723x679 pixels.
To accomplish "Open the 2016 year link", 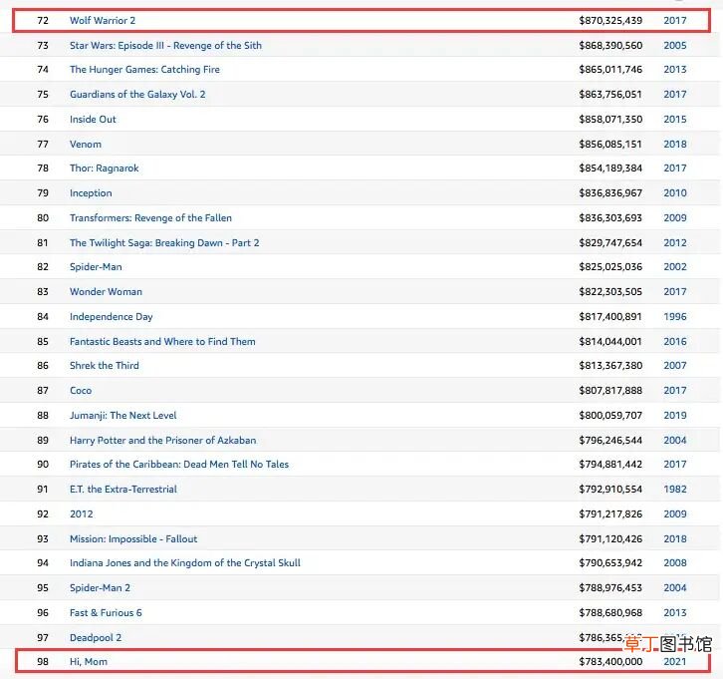I will pos(675,342).
